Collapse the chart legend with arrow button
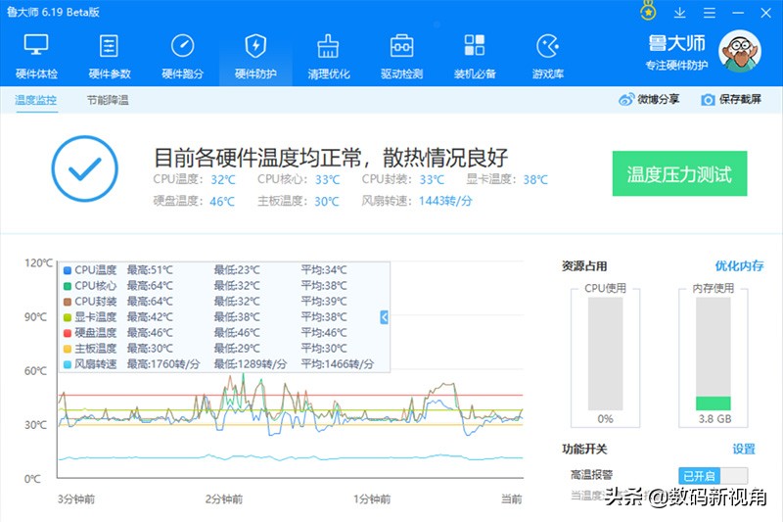Viewport: 783px width, 522px height. [384, 316]
